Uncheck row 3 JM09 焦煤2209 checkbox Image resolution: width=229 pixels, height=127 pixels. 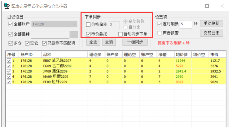[x=9, y=71]
